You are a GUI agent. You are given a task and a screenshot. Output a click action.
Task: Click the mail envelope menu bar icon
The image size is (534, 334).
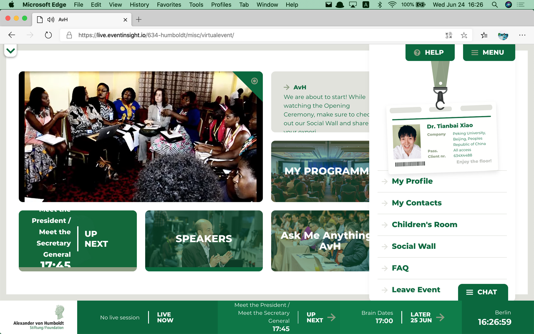(329, 5)
